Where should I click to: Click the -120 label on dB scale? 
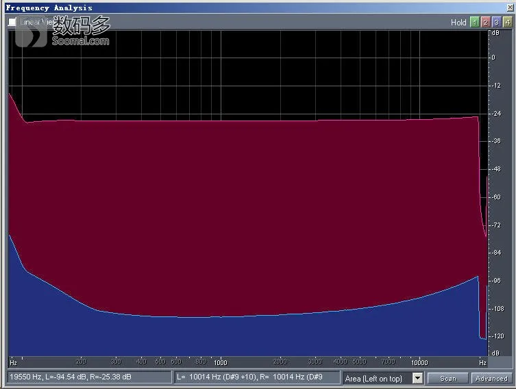[x=498, y=336]
